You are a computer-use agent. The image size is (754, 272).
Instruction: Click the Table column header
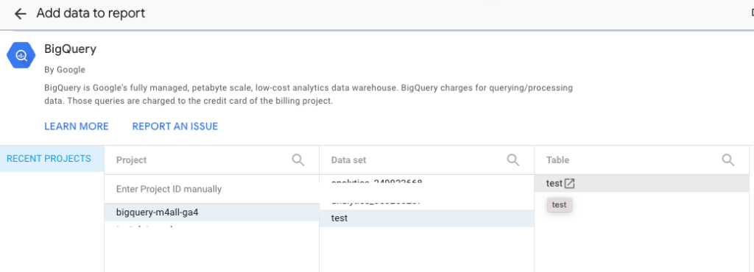[x=557, y=160]
